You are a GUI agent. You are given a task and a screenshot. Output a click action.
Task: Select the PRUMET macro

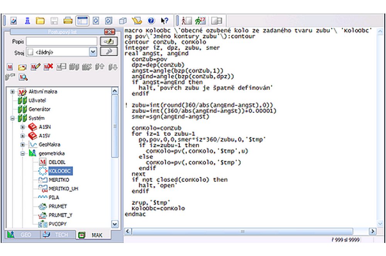pyautogui.click(x=58, y=206)
